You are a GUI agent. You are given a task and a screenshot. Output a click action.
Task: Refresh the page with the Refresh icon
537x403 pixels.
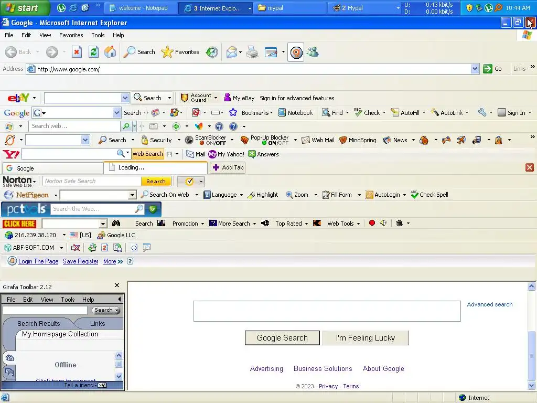93,52
